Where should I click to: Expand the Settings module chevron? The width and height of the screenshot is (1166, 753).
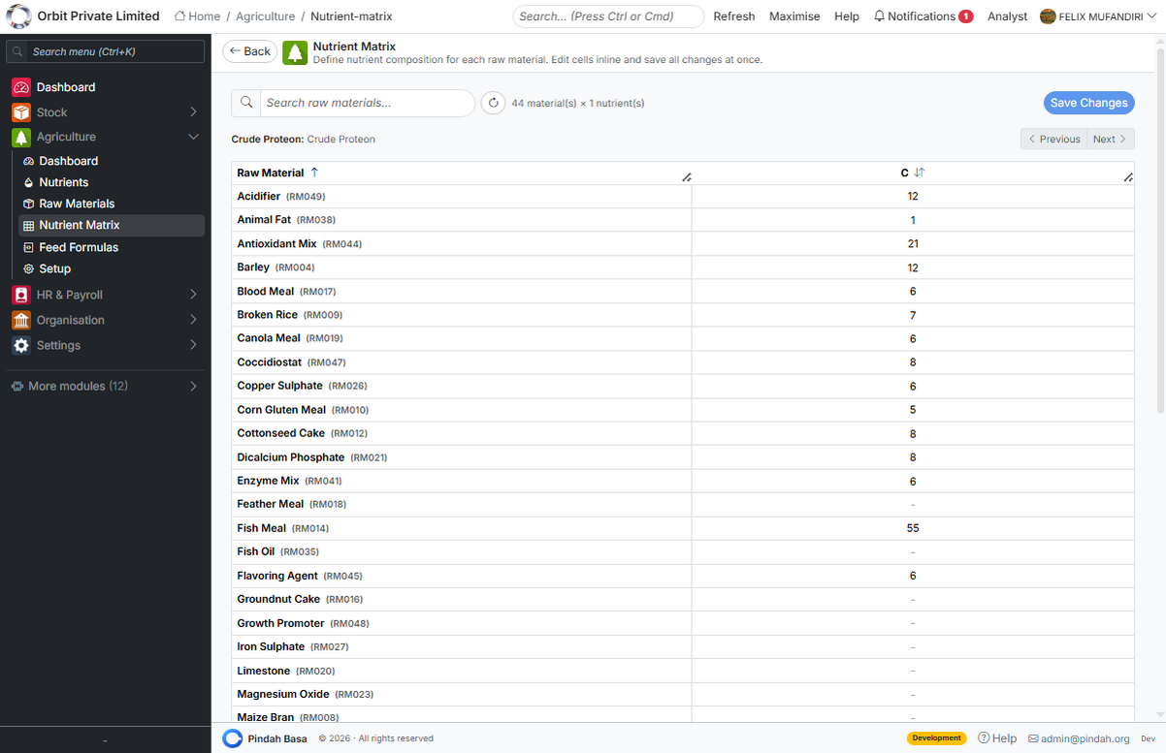[x=193, y=345]
